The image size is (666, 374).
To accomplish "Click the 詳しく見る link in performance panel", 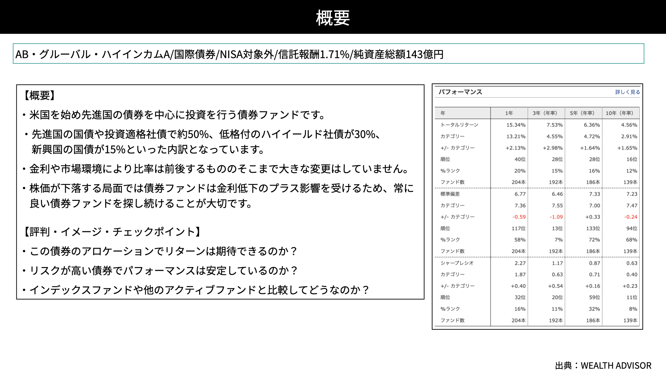I will (x=627, y=92).
